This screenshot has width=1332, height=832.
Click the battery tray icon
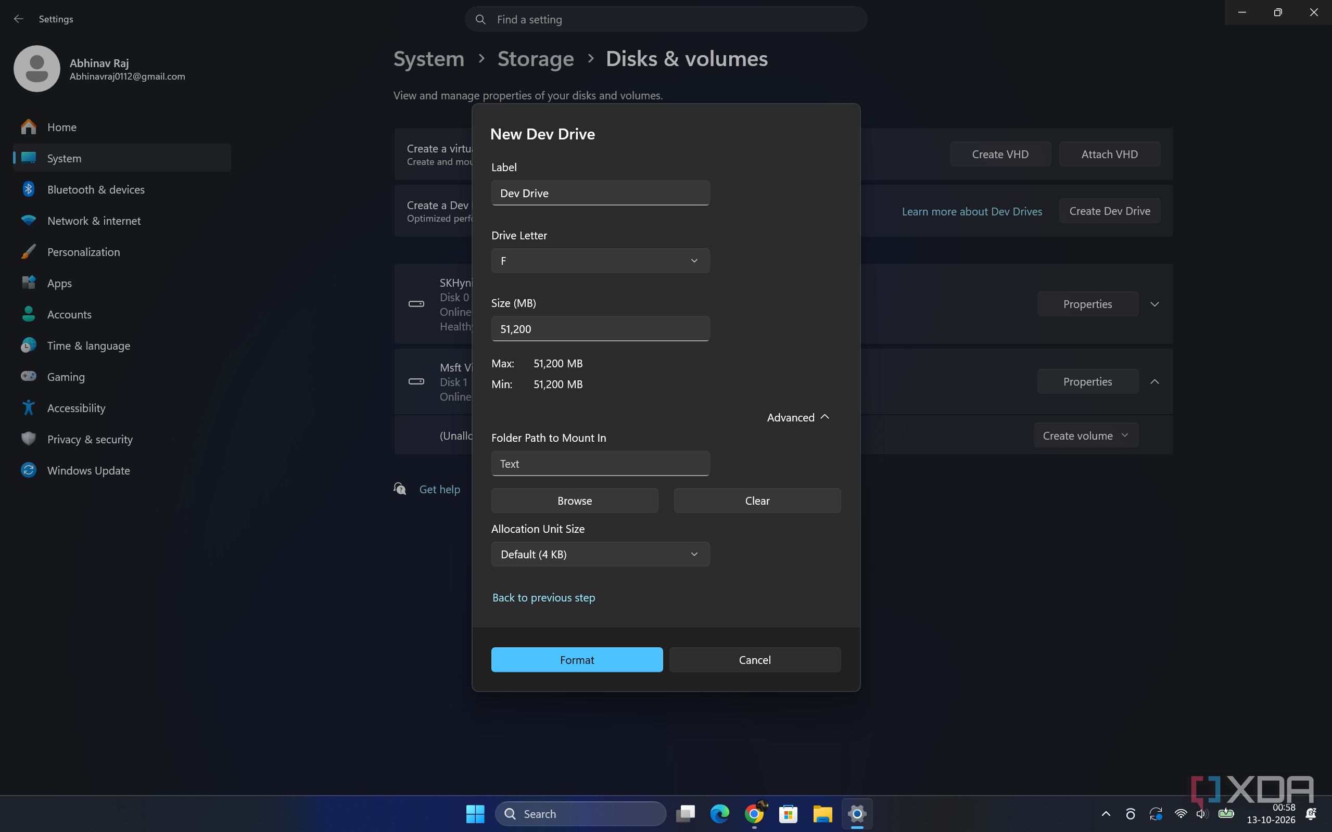tap(1226, 813)
